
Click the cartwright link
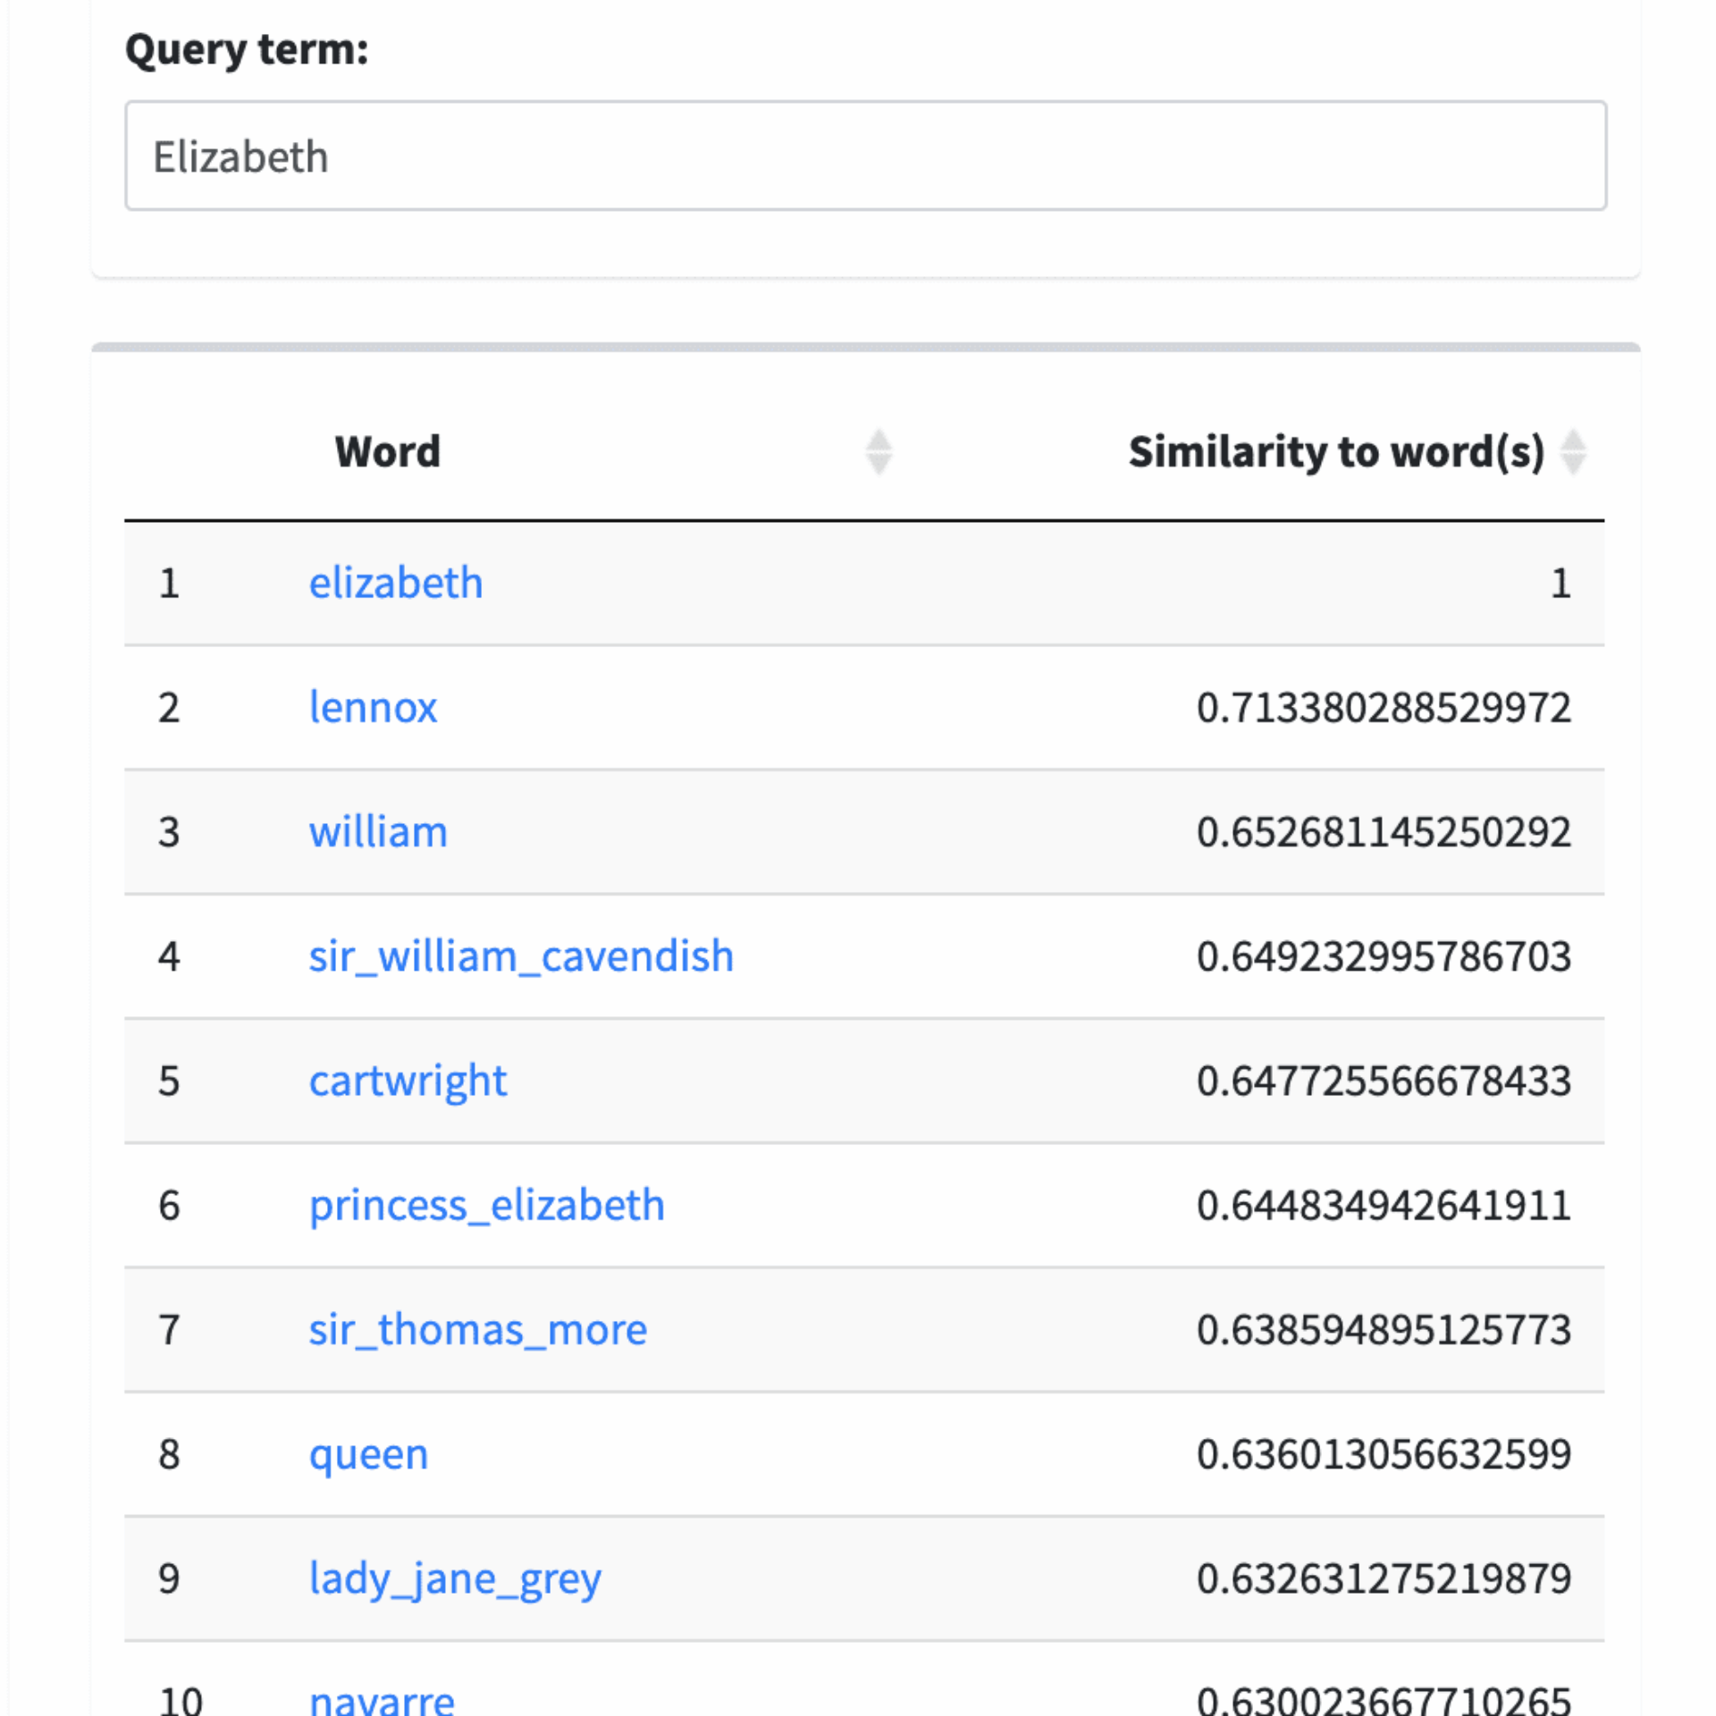tap(408, 1081)
